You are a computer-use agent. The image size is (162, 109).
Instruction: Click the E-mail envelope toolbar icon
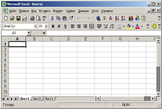pyautogui.click(x=25, y=18)
